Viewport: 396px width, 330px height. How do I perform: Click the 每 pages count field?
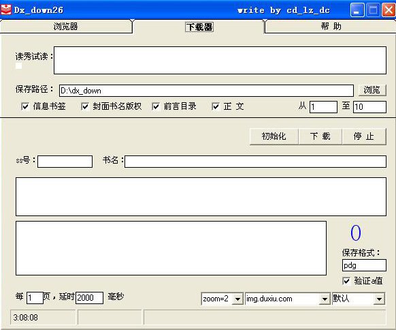pos(35,297)
